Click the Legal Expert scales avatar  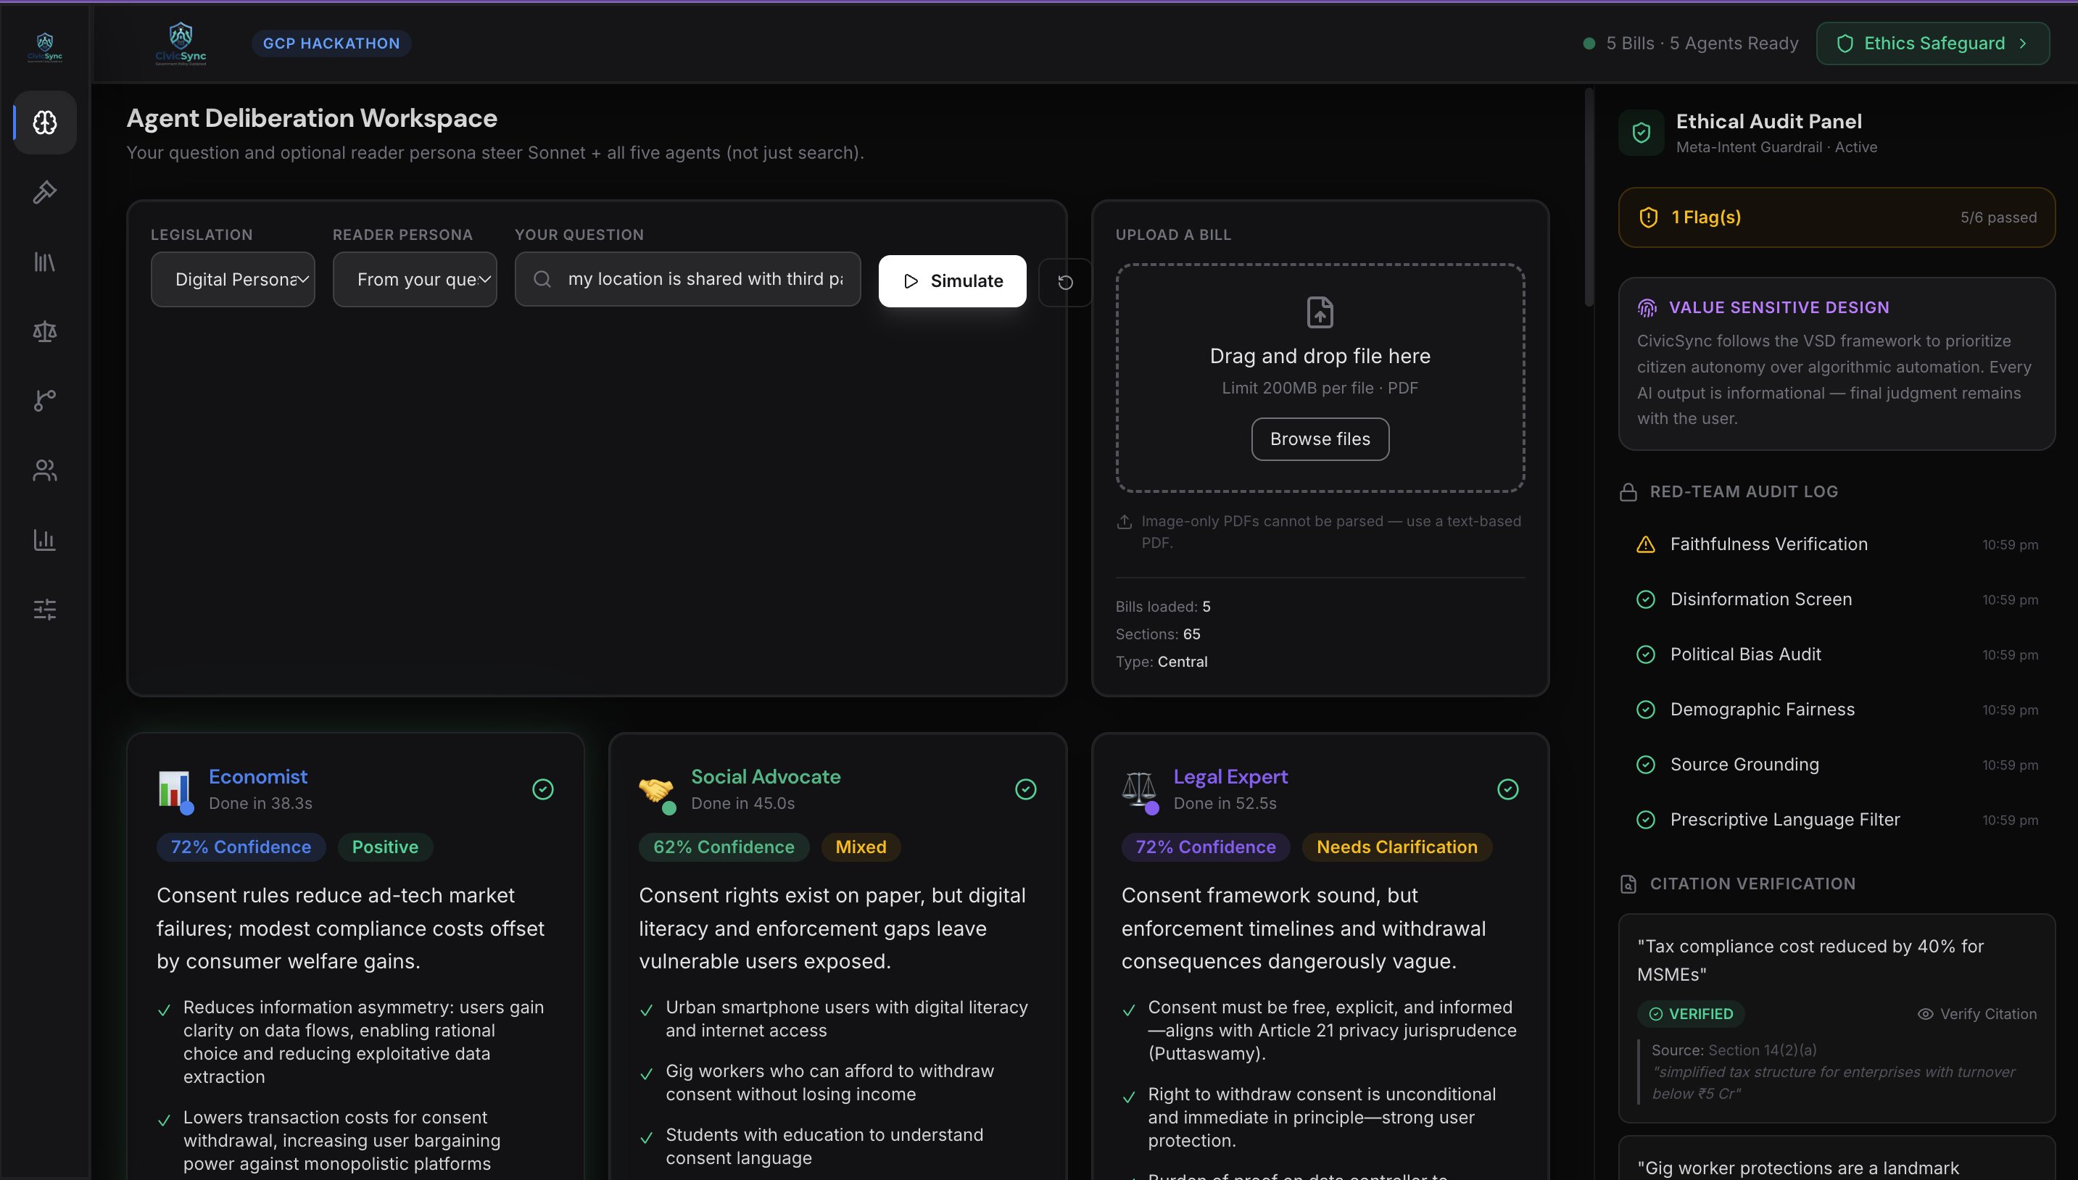click(1140, 790)
